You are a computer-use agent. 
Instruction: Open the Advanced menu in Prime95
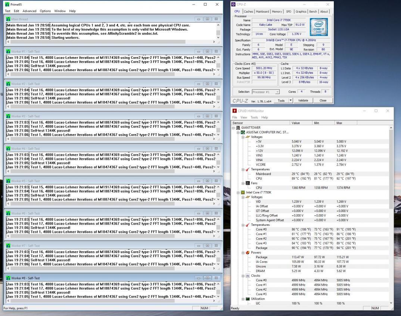tap(29, 11)
